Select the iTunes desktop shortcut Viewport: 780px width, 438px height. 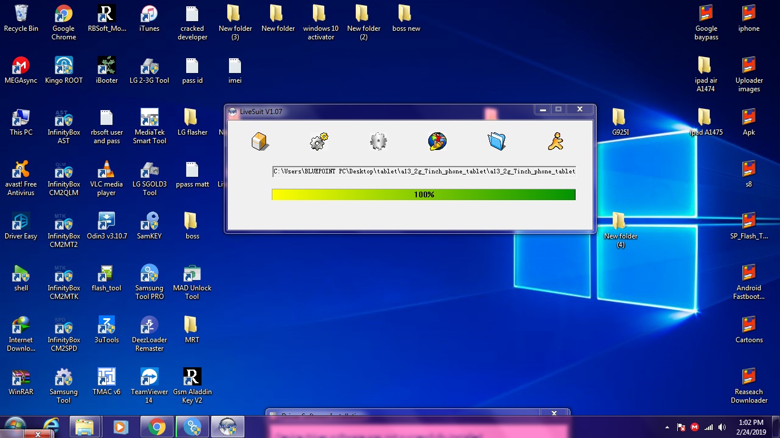point(149,19)
